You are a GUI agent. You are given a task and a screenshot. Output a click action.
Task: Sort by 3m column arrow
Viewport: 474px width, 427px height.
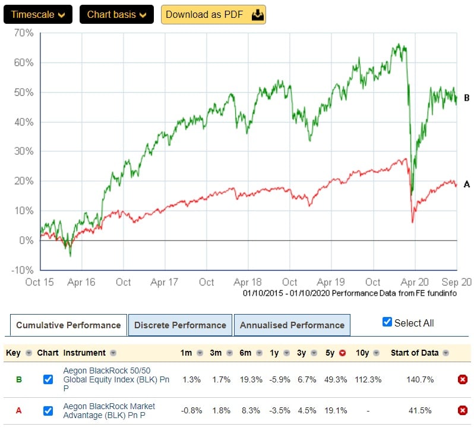[230, 353]
